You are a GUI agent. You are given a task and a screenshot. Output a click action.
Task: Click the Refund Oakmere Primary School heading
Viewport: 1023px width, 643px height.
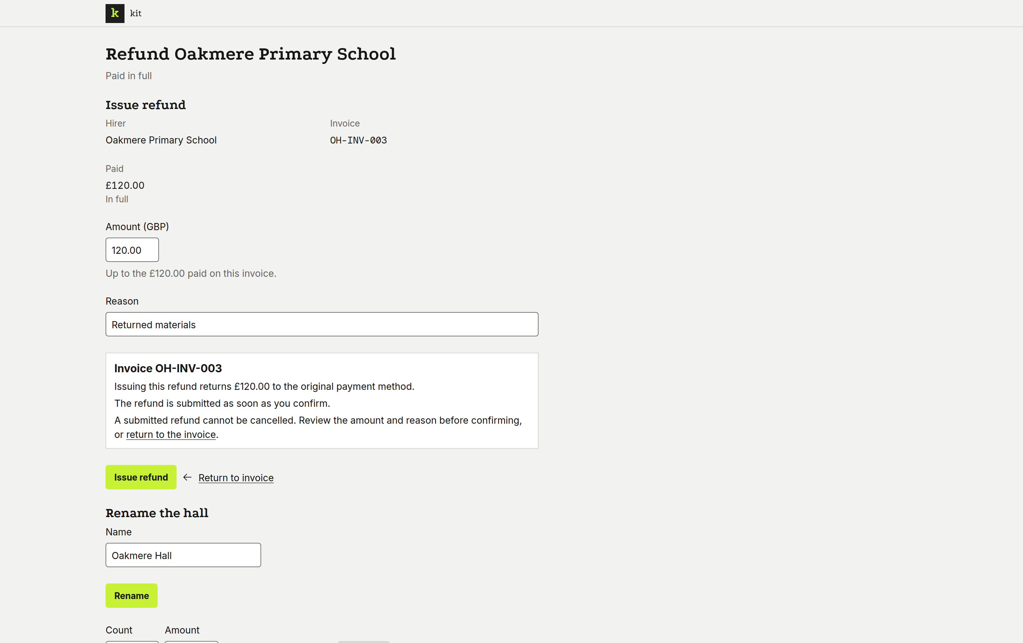251,54
